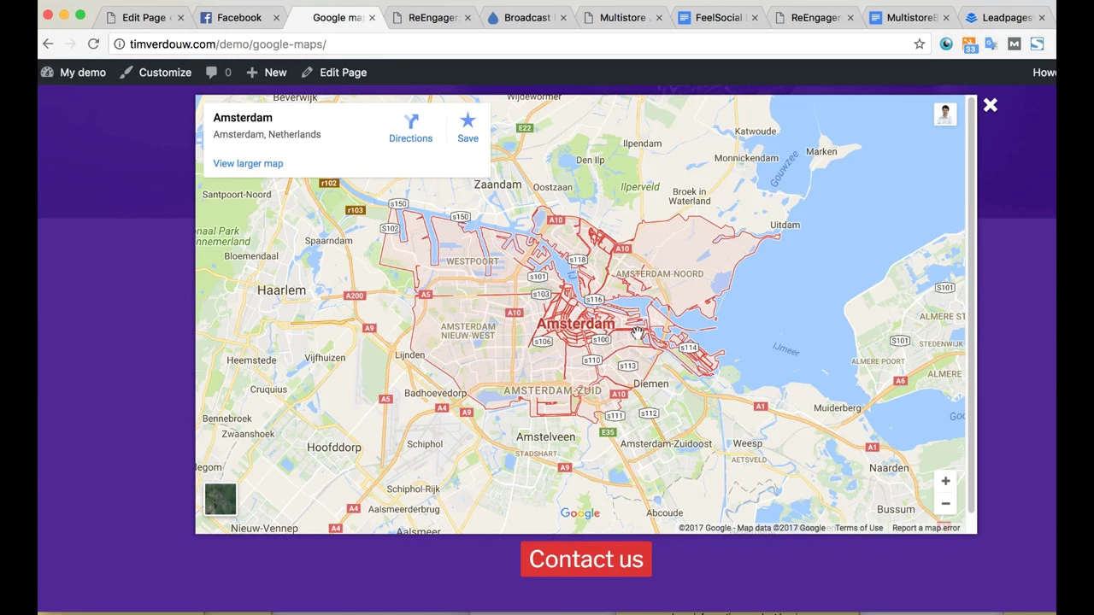Bookmark page with the star icon
This screenshot has height=615, width=1094.
[x=920, y=44]
